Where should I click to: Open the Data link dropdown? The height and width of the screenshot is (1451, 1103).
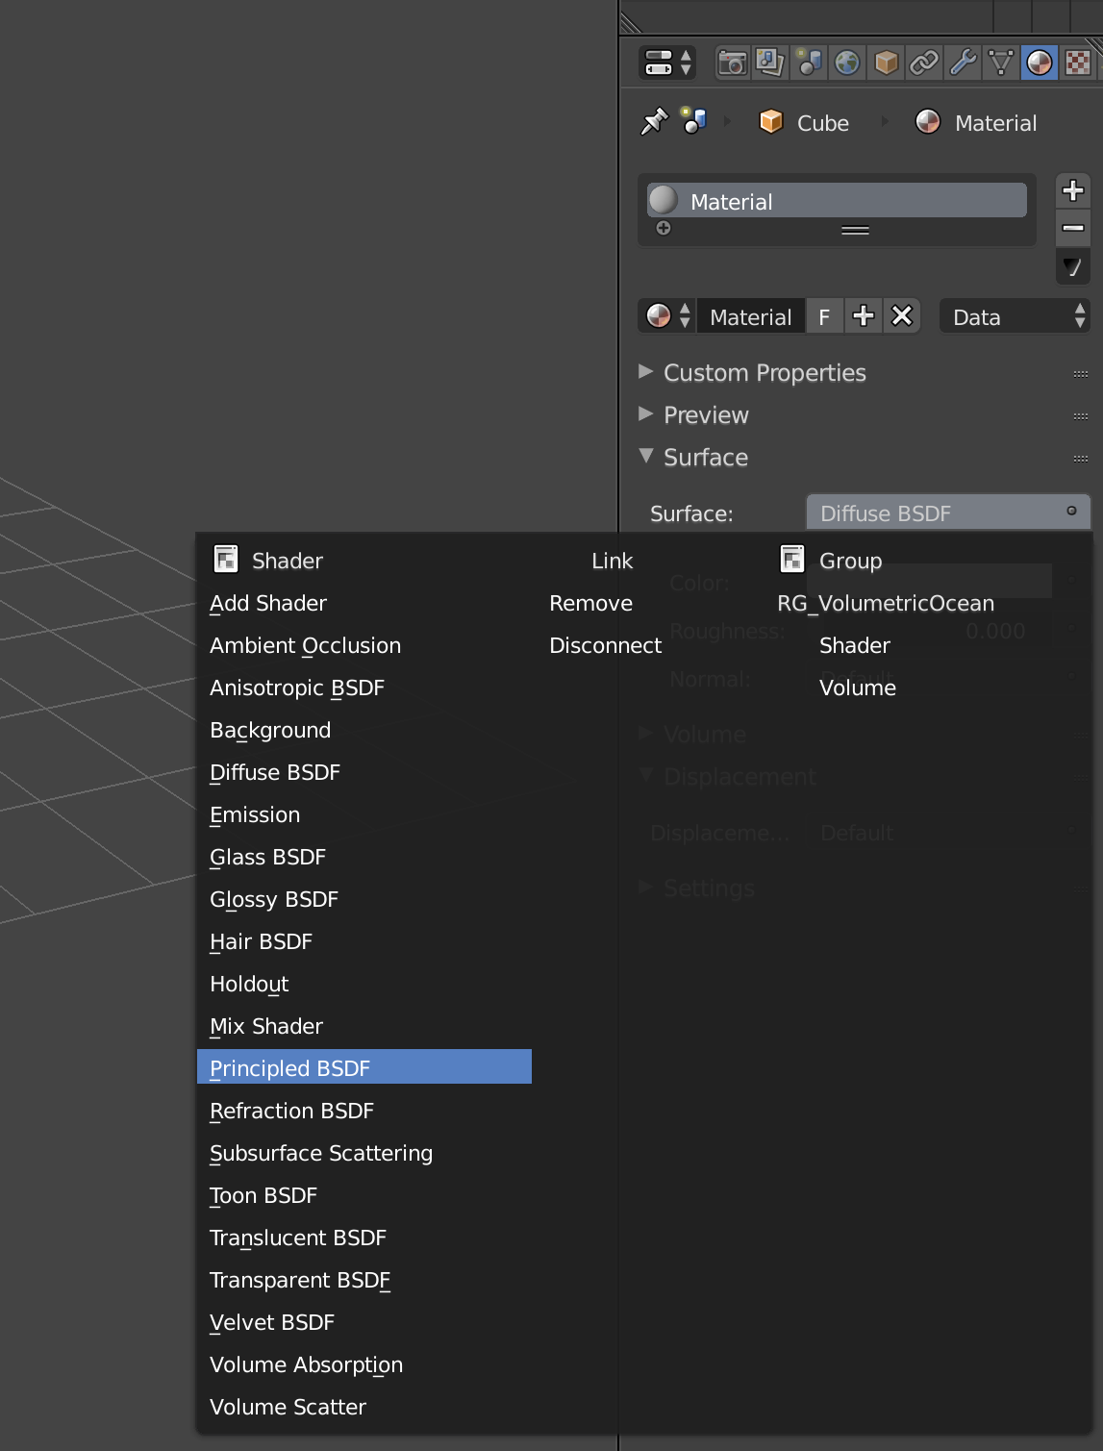(x=1015, y=316)
